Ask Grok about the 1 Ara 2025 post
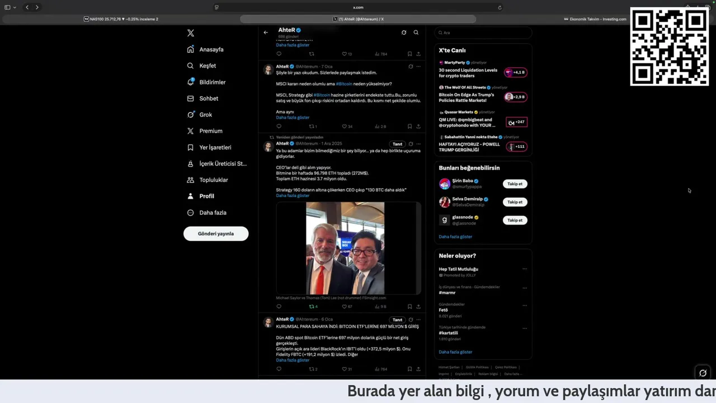Viewport: 716px width, 403px height. [411, 144]
